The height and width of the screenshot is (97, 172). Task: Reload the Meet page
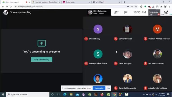pyautogui.click(x=11, y=6)
